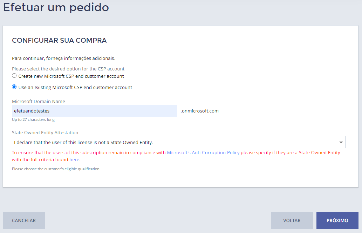Click the 'Microsoft Domain Name' field label

point(39,101)
